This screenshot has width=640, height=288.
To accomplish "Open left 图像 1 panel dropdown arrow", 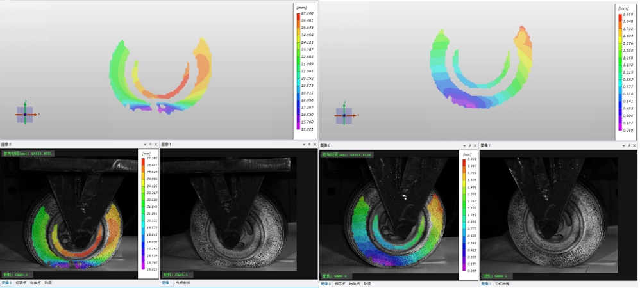I will click(303, 145).
